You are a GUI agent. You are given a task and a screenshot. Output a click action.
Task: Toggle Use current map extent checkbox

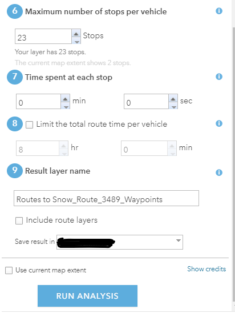(9, 271)
